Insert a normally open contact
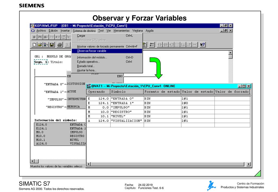Viewport: 278px width, 192px height. [x=160, y=45]
